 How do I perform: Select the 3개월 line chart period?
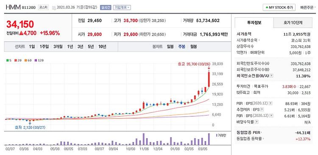58,47
